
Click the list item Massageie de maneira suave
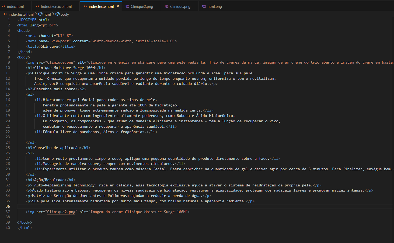(x=110, y=164)
